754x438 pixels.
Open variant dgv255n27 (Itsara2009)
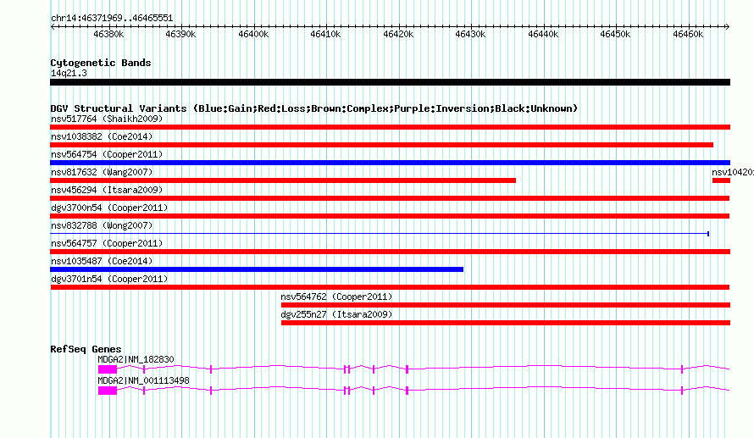pos(336,314)
